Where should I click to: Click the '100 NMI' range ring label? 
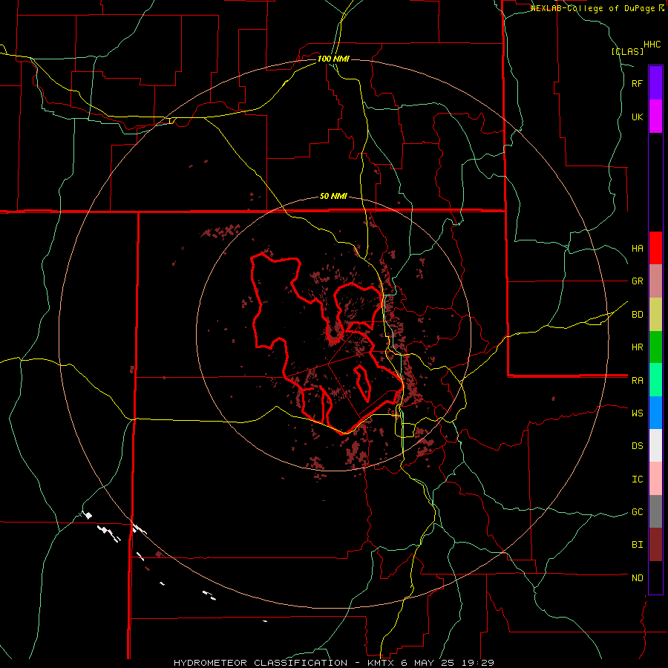tap(333, 59)
